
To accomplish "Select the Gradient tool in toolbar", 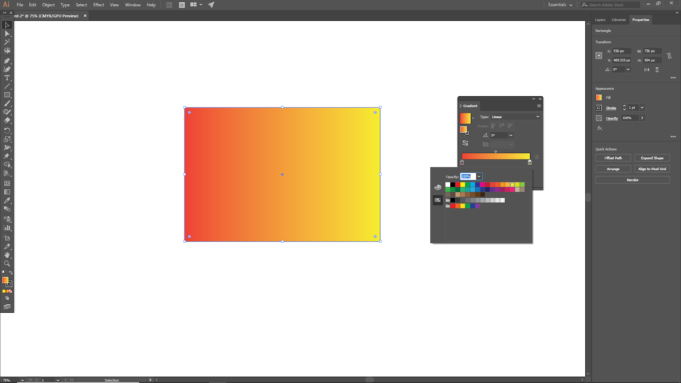I will [x=7, y=192].
